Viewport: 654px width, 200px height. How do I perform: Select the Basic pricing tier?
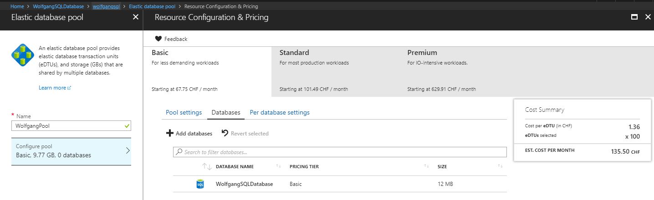[207, 71]
